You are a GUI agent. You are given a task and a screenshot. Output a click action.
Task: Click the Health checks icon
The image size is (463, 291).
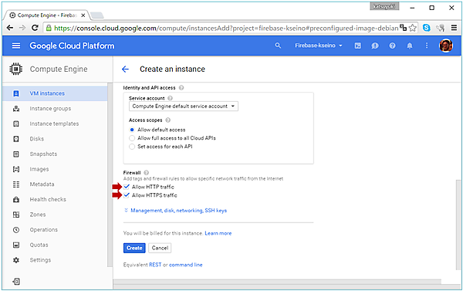tap(16, 199)
